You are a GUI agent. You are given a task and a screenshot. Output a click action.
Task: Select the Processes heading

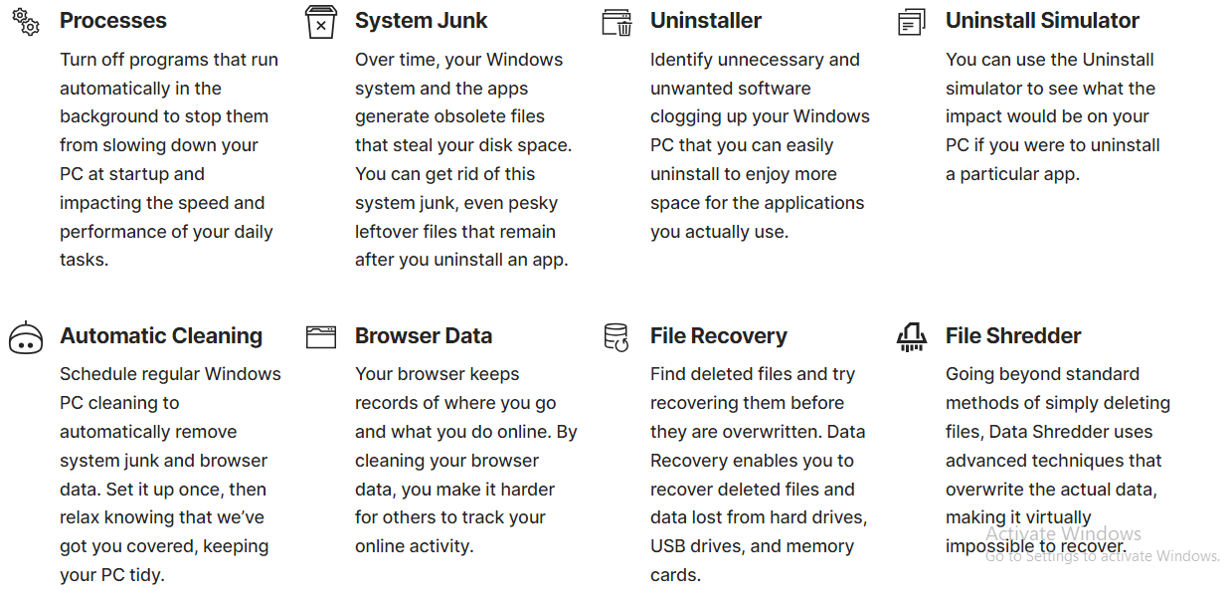coord(113,21)
